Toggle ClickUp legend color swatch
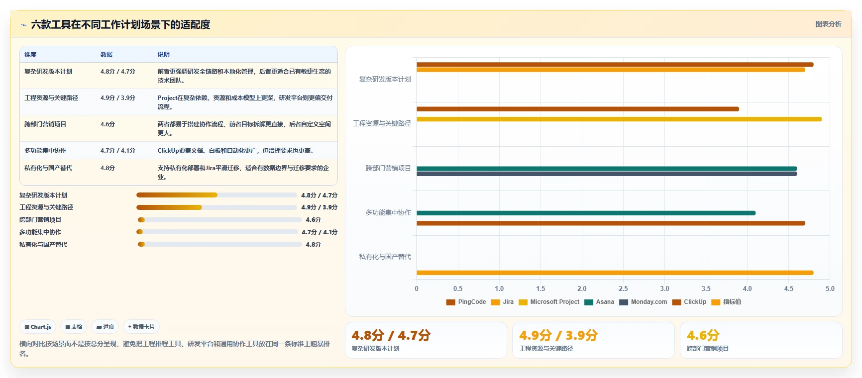Viewport: 862px width, 378px height. 676,302
